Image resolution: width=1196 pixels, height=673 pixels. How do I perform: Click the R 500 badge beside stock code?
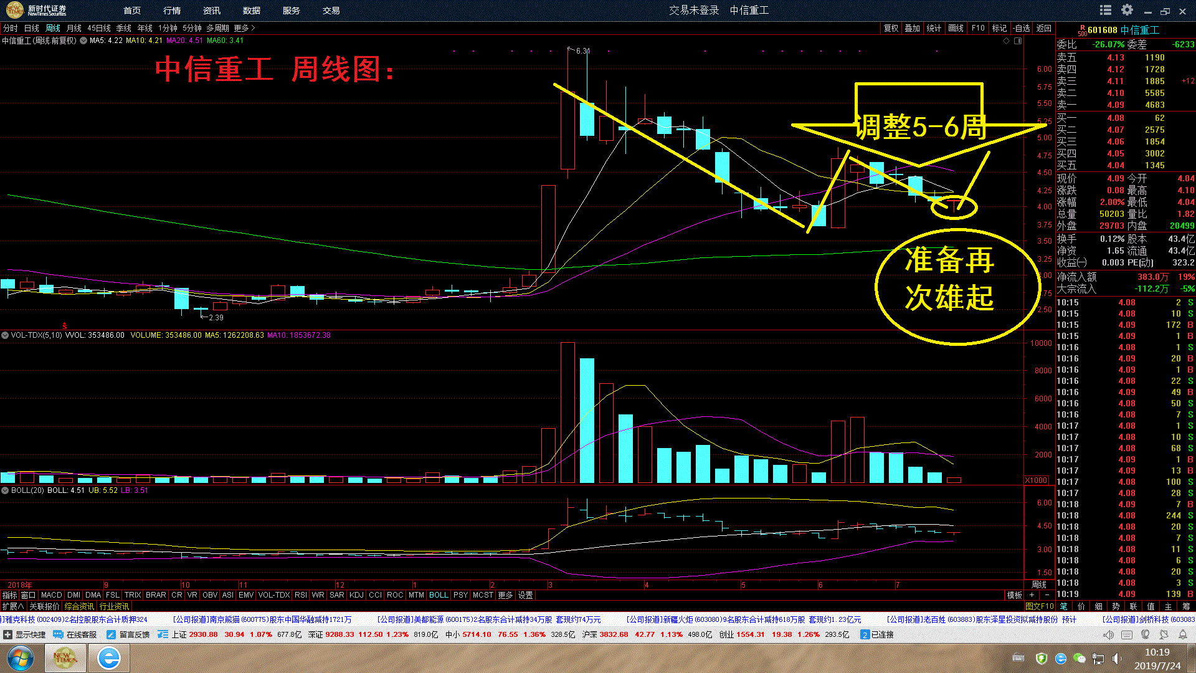(1083, 30)
